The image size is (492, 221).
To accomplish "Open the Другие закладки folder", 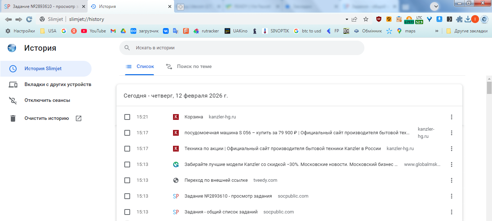I will pyautogui.click(x=467, y=31).
